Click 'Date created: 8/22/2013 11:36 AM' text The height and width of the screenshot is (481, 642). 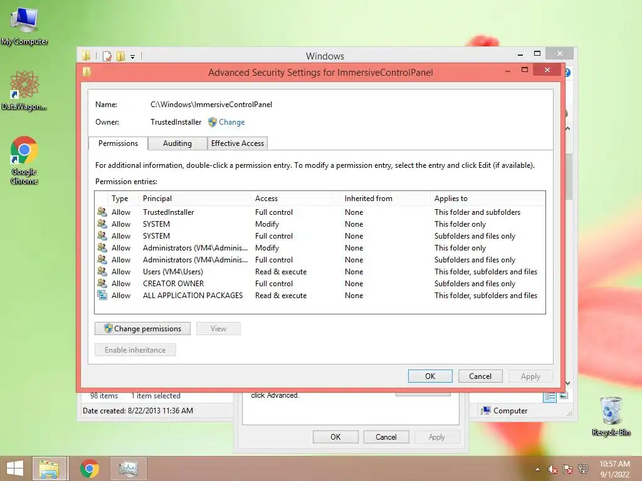point(138,411)
